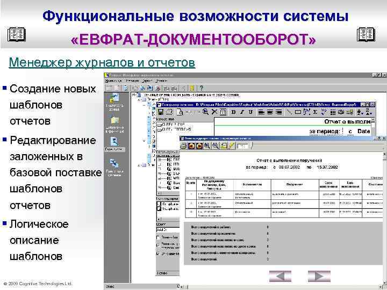
Task: Select the Rectangle tool in editor toolbar
Action: click(298, 112)
